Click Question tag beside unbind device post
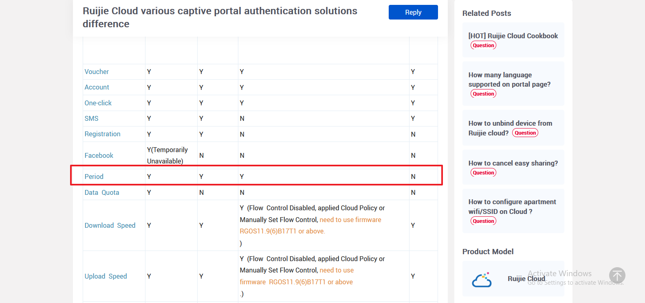Screen dimensions: 645x303 click(525, 133)
